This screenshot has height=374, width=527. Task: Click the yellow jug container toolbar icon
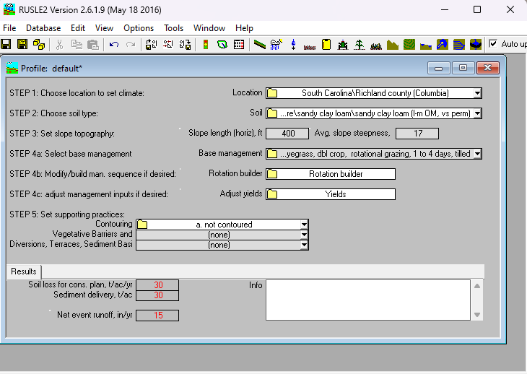(326, 44)
